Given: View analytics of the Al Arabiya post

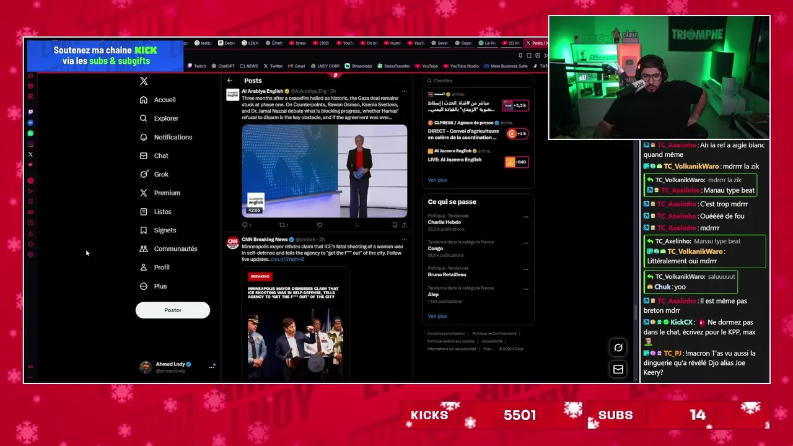Looking at the screenshot, I should click(x=357, y=225).
